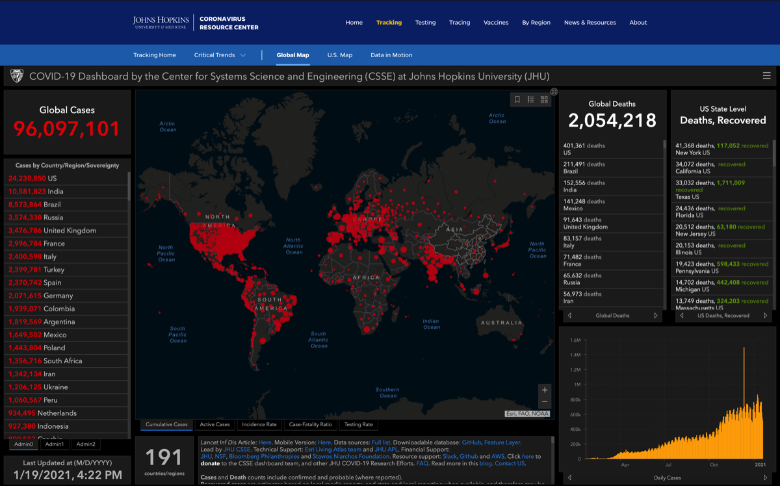The height and width of the screenshot is (486, 780).
Task: Open News & Resources nav item
Action: (590, 23)
